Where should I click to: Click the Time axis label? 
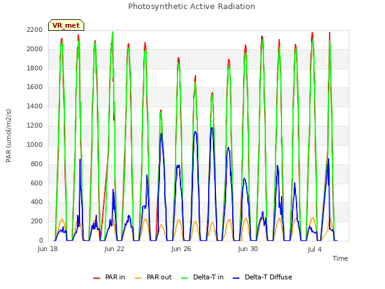pos(340,258)
